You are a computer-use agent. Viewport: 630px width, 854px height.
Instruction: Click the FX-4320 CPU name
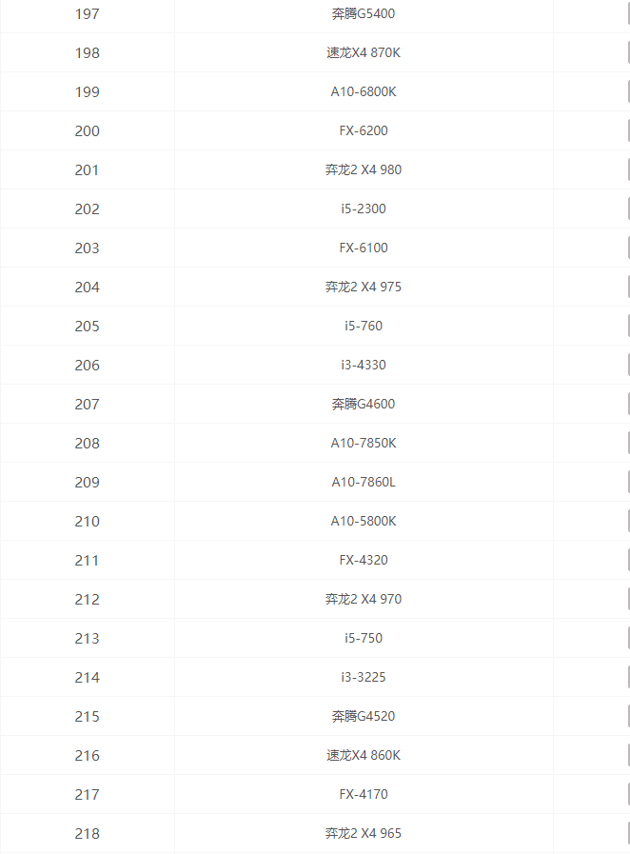pyautogui.click(x=364, y=561)
